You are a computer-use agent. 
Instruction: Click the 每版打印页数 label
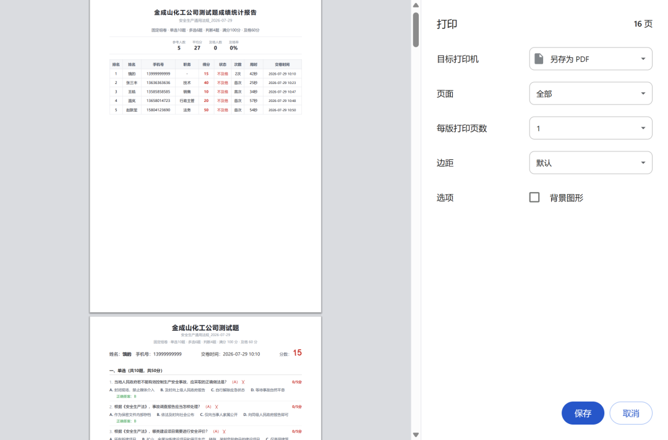click(462, 129)
